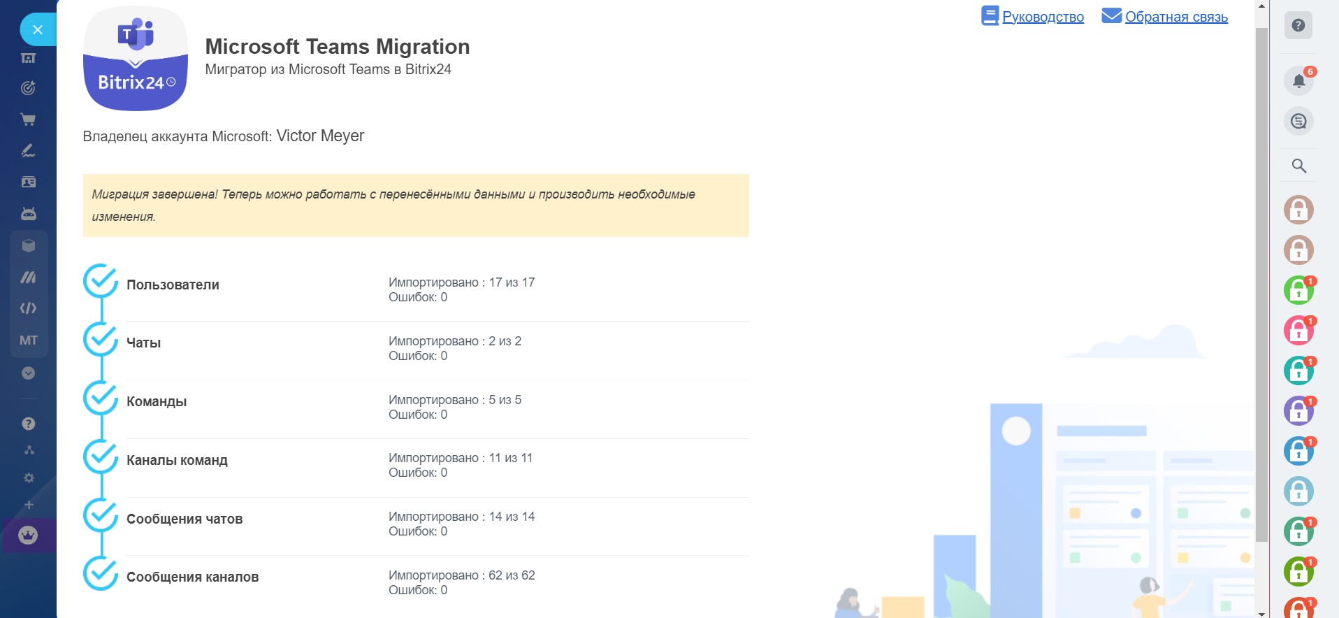Open the target goal sidebar icon
Image resolution: width=1339 pixels, height=618 pixels.
(28, 88)
